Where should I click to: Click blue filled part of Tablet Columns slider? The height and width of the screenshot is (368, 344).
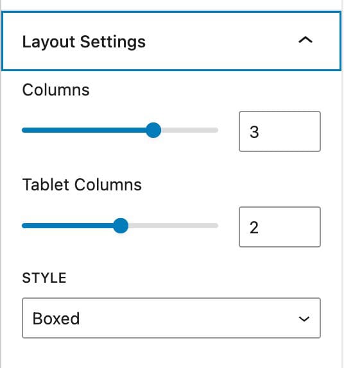(x=67, y=226)
